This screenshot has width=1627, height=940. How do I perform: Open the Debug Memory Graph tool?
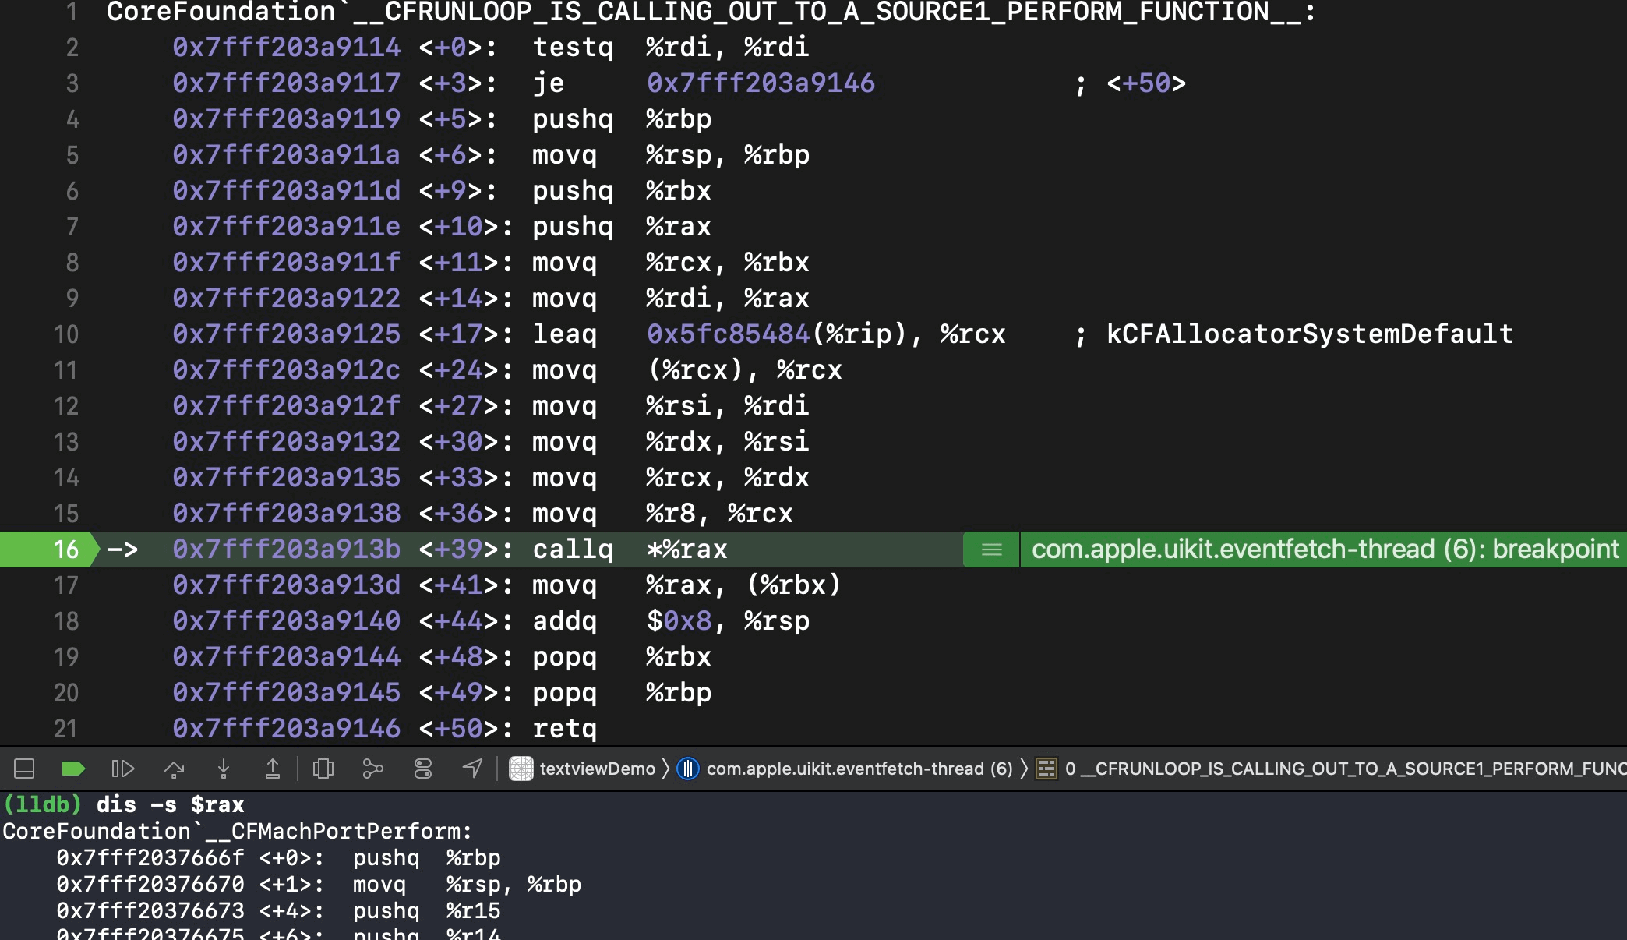(372, 769)
